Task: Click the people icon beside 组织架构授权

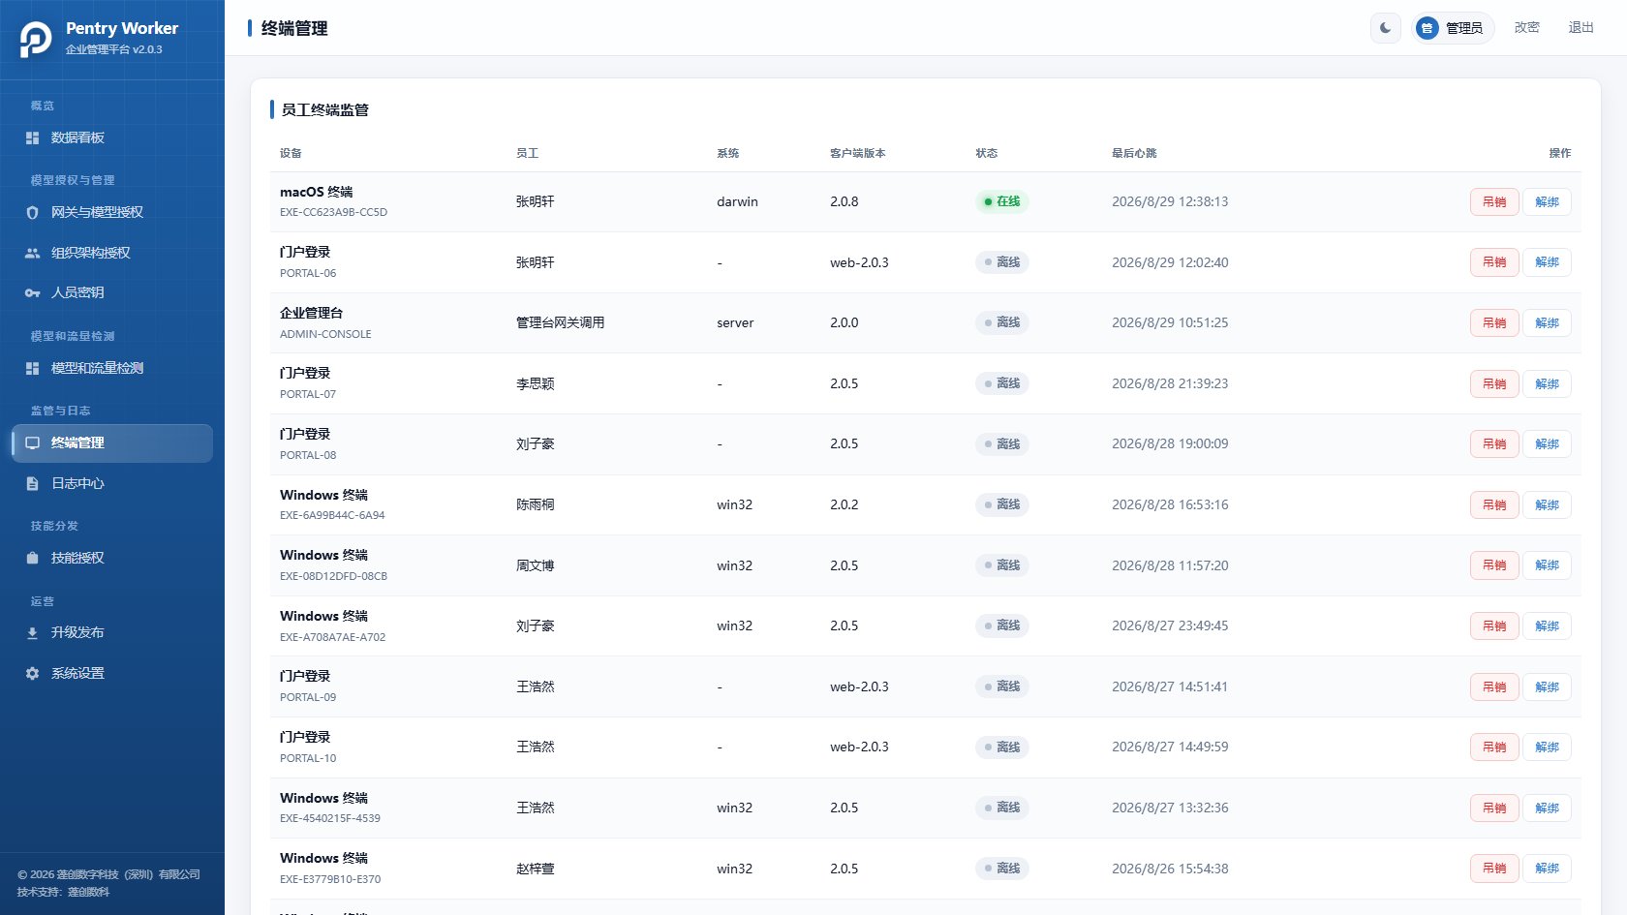Action: click(x=32, y=254)
